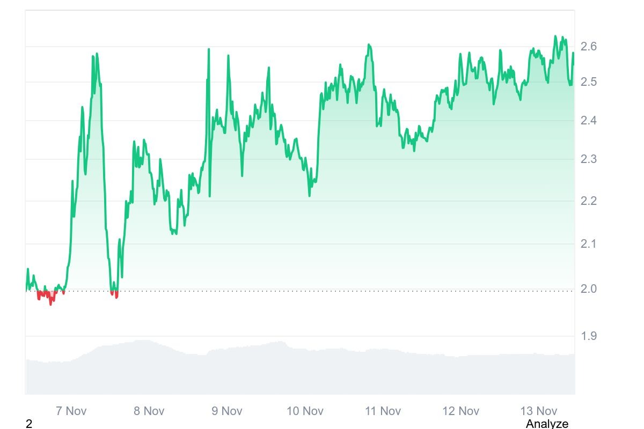Click the 13 Nov date label

point(539,411)
